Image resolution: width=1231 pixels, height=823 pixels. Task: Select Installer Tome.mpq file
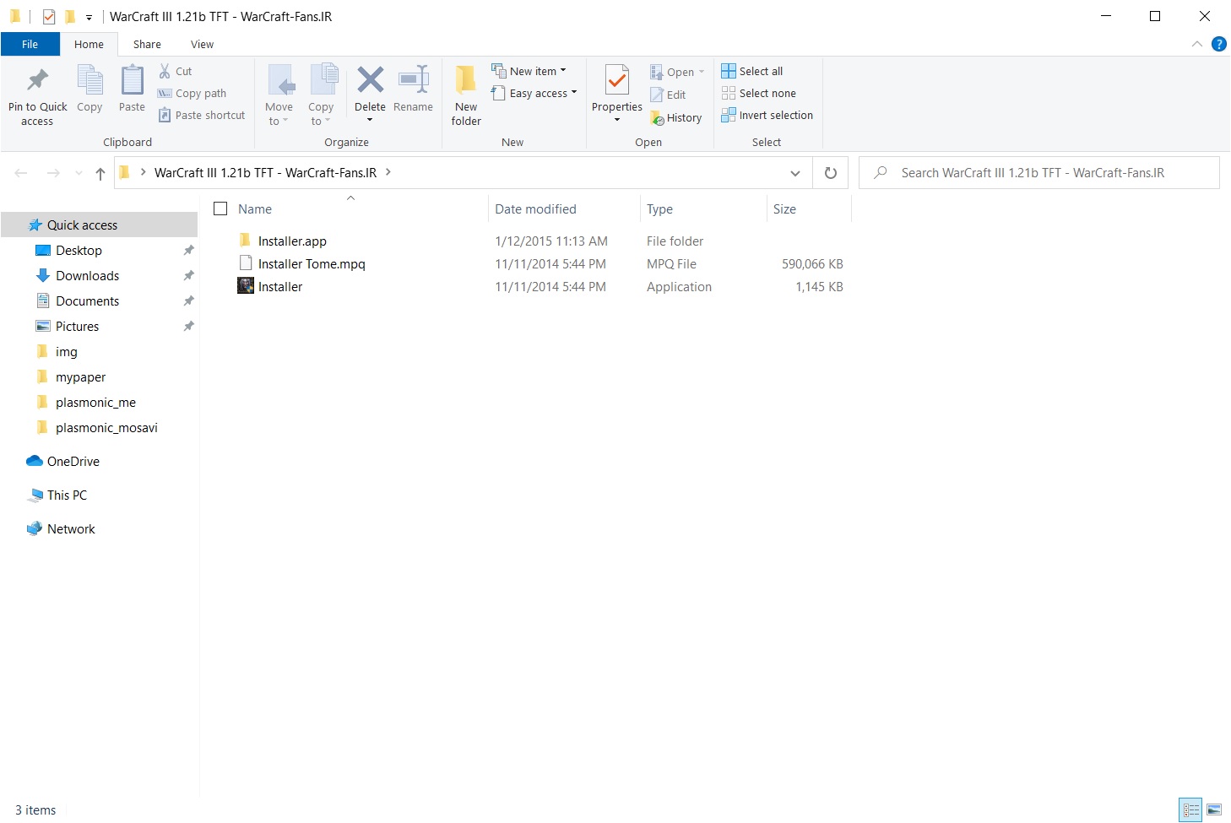coord(312,264)
